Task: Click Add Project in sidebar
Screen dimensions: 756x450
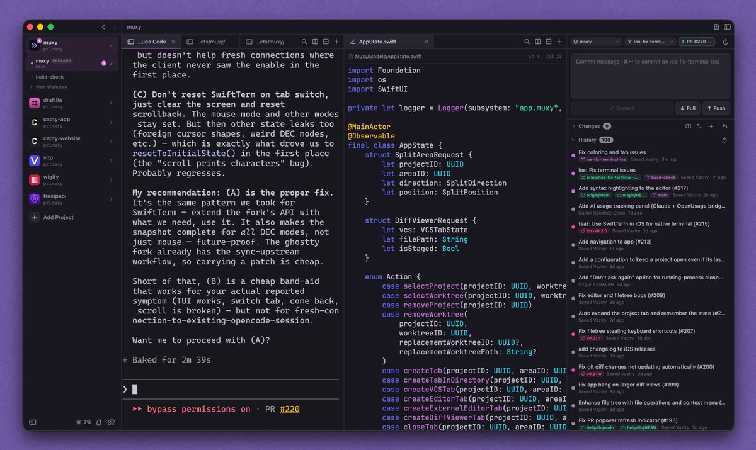Action: coord(53,217)
